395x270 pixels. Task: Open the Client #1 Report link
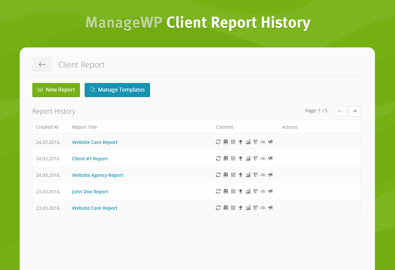[x=90, y=159]
